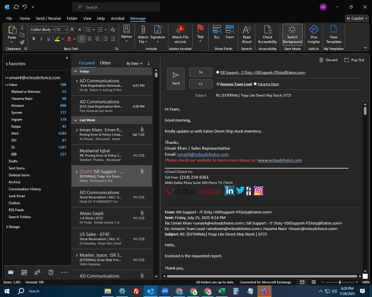Open the Signature icon in Include group

158,30
